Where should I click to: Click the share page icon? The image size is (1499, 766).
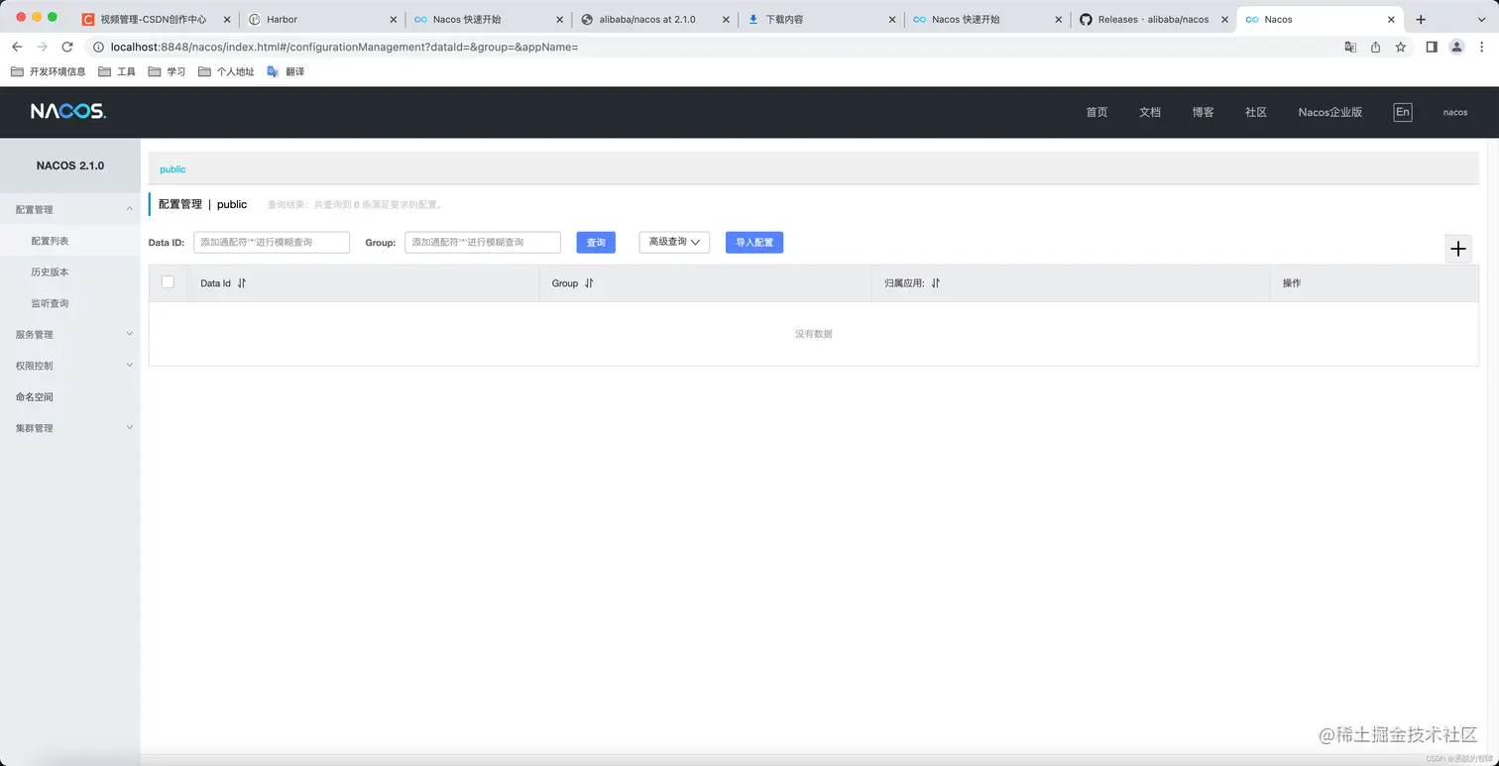click(x=1376, y=47)
